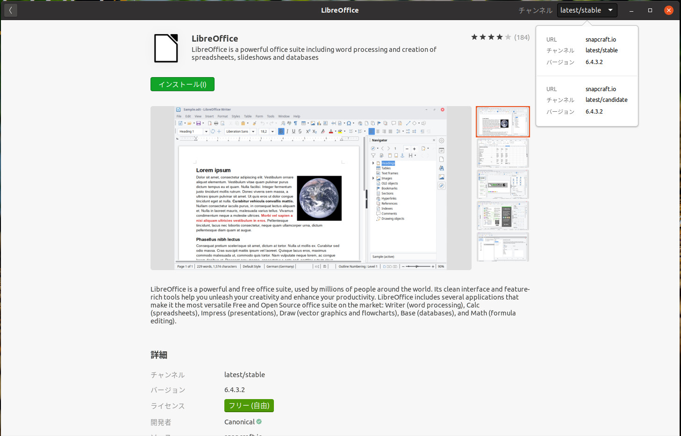Click the verified checkmark badge beside Canonical
Image resolution: width=681 pixels, height=436 pixels.
tap(259, 422)
